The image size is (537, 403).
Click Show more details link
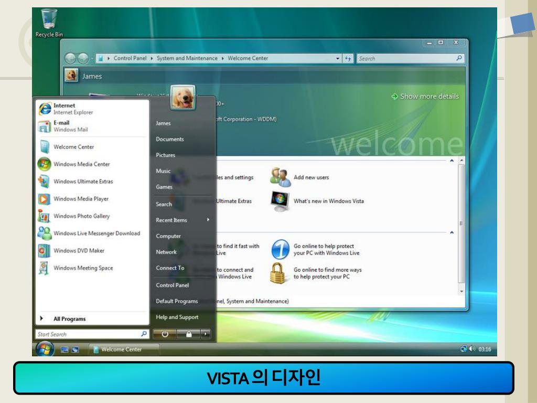(425, 97)
